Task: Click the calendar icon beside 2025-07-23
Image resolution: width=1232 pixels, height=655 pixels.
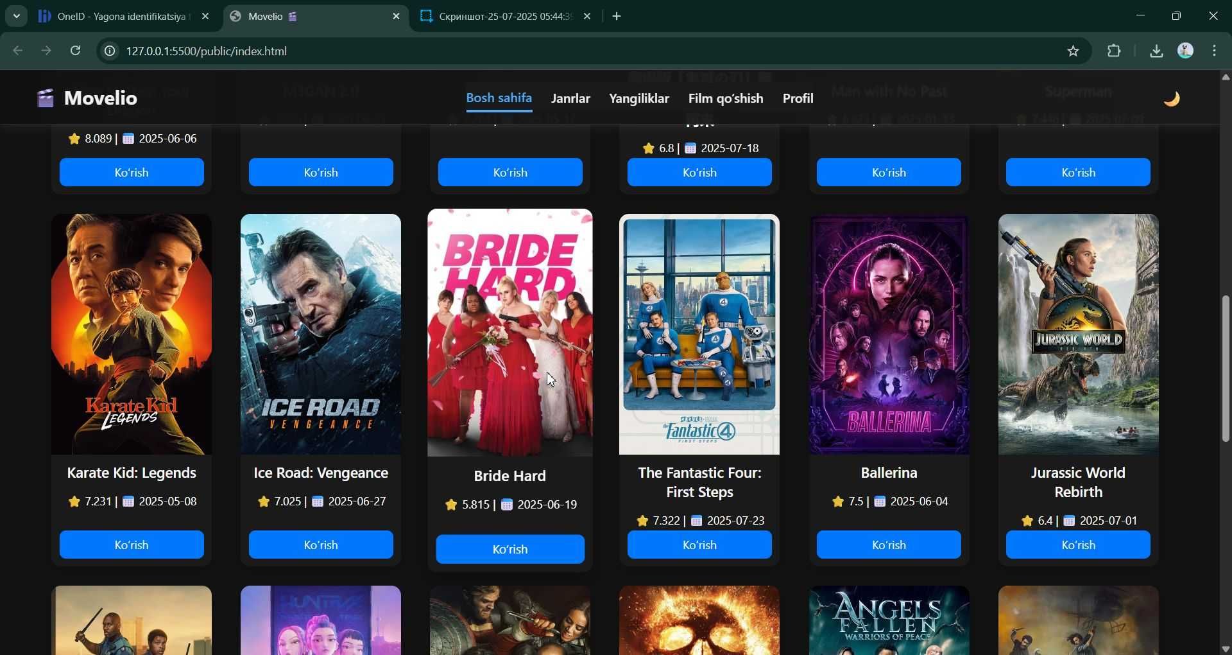Action: (696, 521)
